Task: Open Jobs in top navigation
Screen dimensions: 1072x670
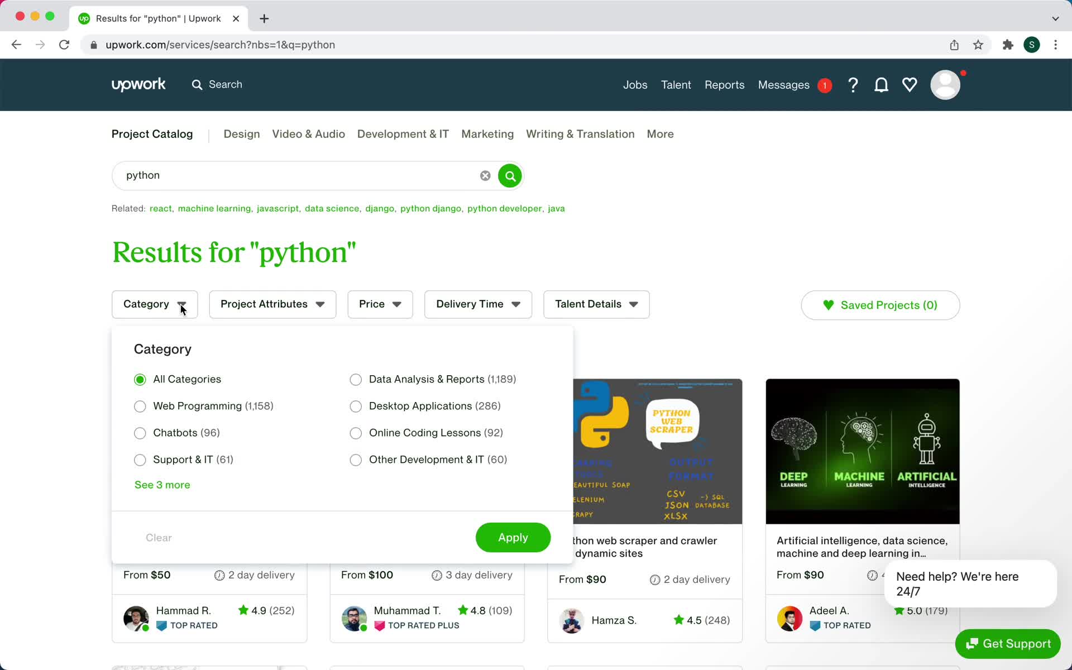Action: coord(635,85)
